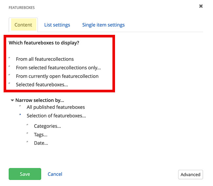Close the Featureboxes dialog
The height and width of the screenshot is (186, 213).
point(201,6)
